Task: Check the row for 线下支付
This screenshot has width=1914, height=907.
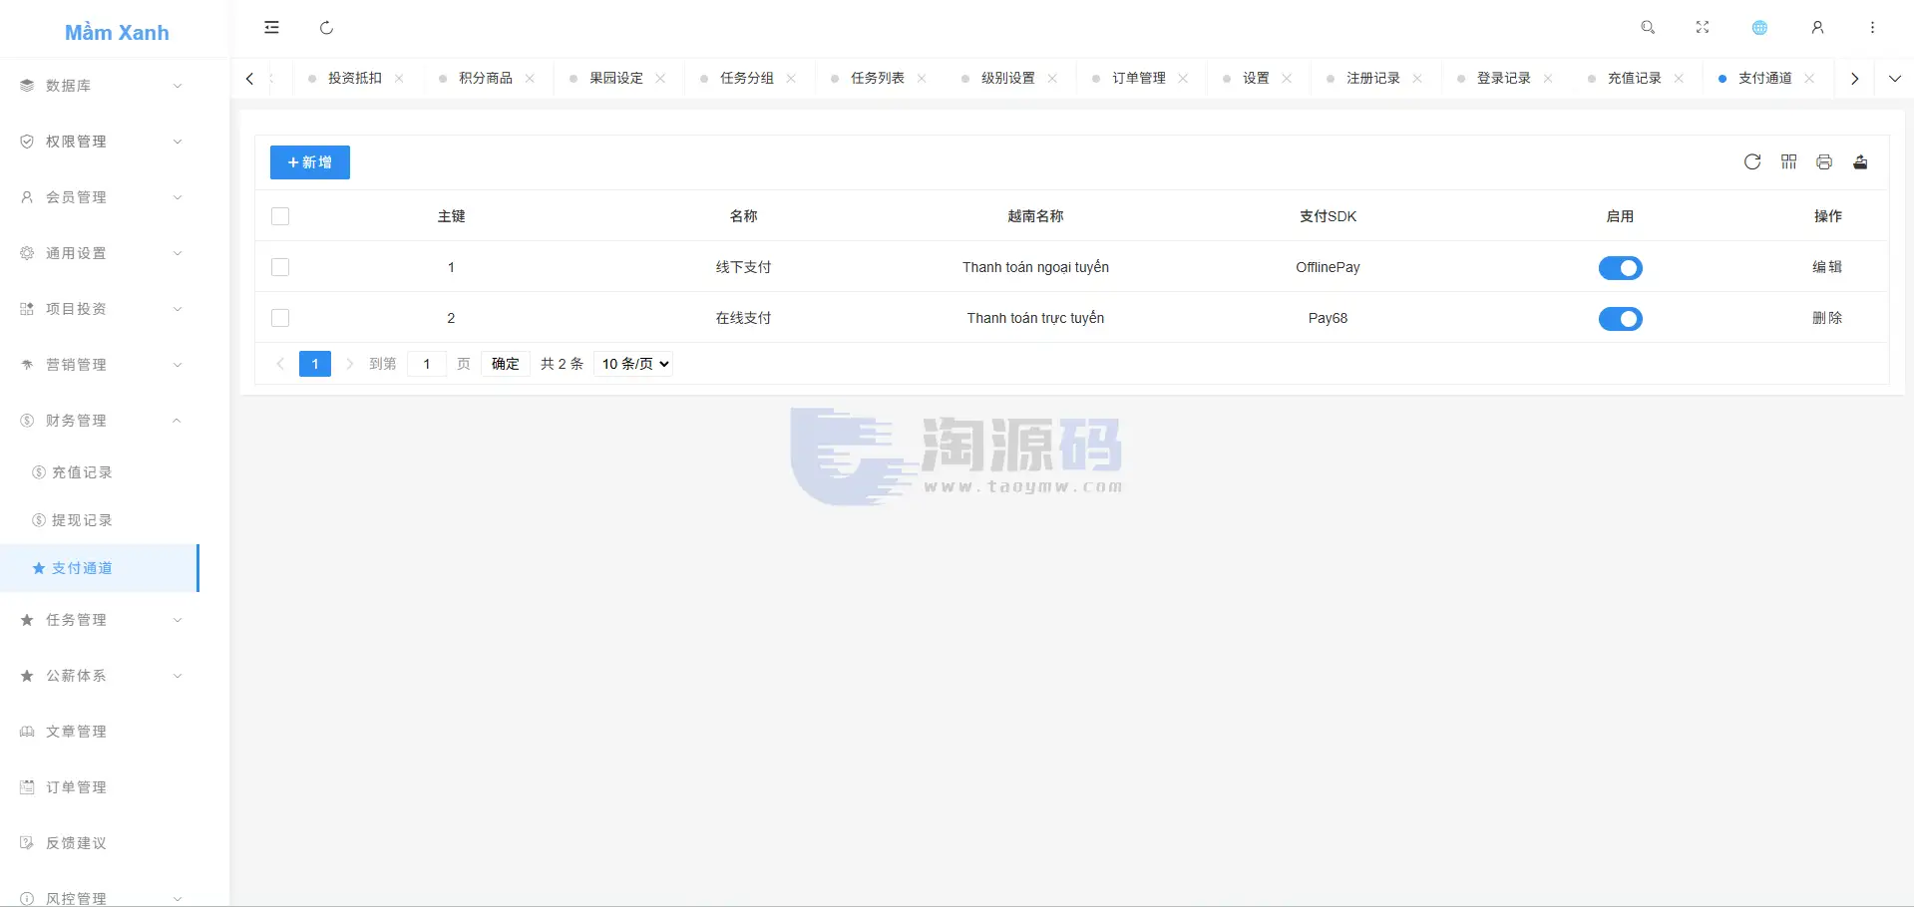Action: (280, 267)
